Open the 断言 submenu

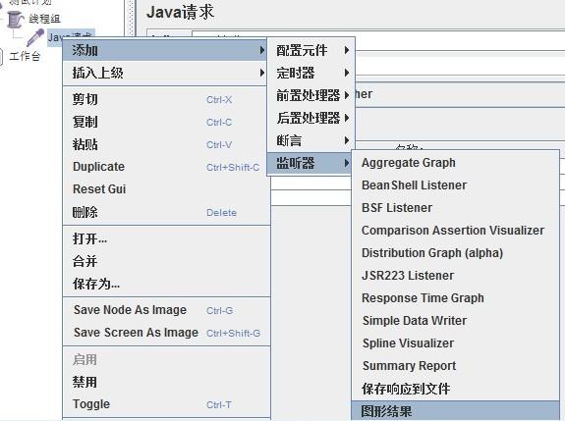pos(311,140)
